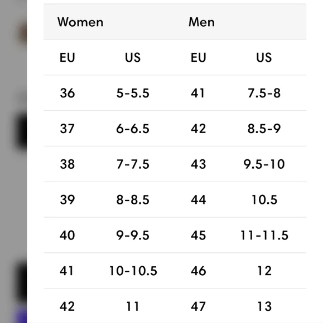Screen dimensions: 323x323
Task: Select Women's EU size 40
Action: (68, 235)
